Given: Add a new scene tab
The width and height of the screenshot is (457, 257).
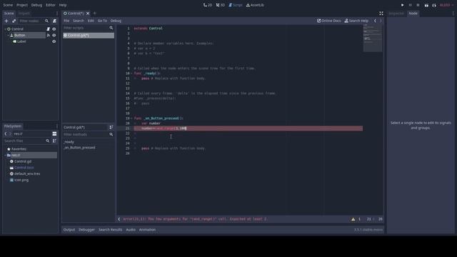Looking at the screenshot, I should (x=94, y=13).
